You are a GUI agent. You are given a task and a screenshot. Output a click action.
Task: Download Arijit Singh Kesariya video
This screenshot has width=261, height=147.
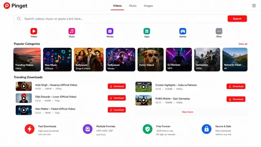point(117,86)
